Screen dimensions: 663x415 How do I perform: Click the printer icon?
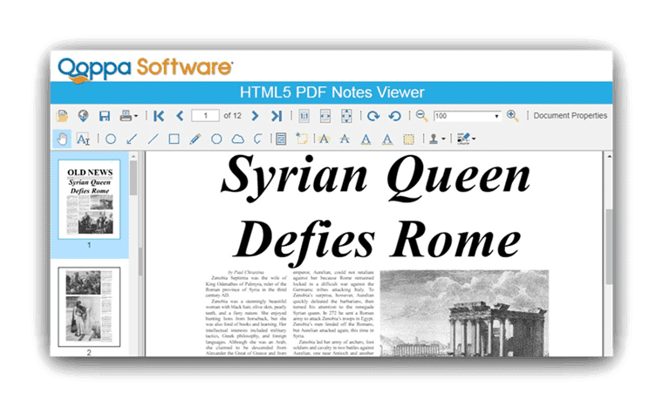click(126, 116)
